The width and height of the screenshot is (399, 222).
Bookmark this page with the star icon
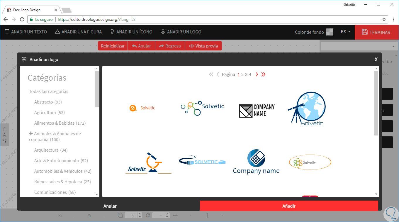384,19
